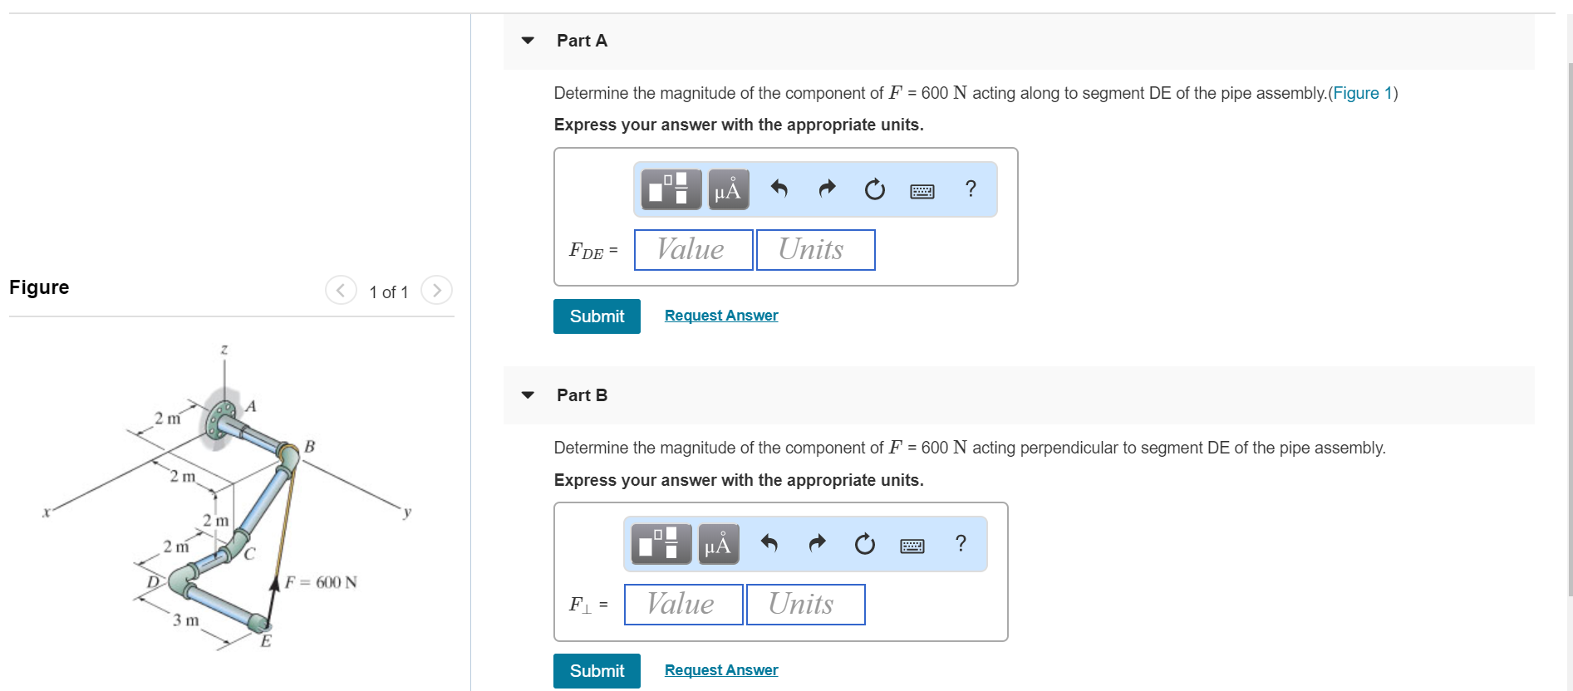Click the Units field for F perpendicular
This screenshot has width=1573, height=691.
pos(804,604)
